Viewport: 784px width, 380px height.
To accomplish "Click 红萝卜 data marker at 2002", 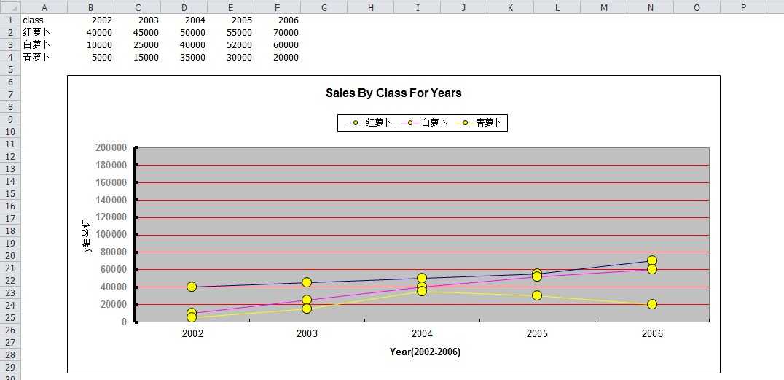I will click(192, 287).
